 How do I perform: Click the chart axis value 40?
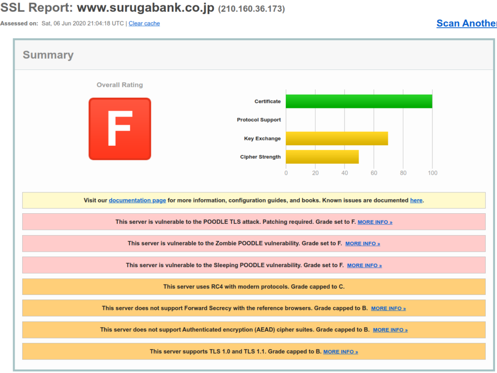[345, 173]
